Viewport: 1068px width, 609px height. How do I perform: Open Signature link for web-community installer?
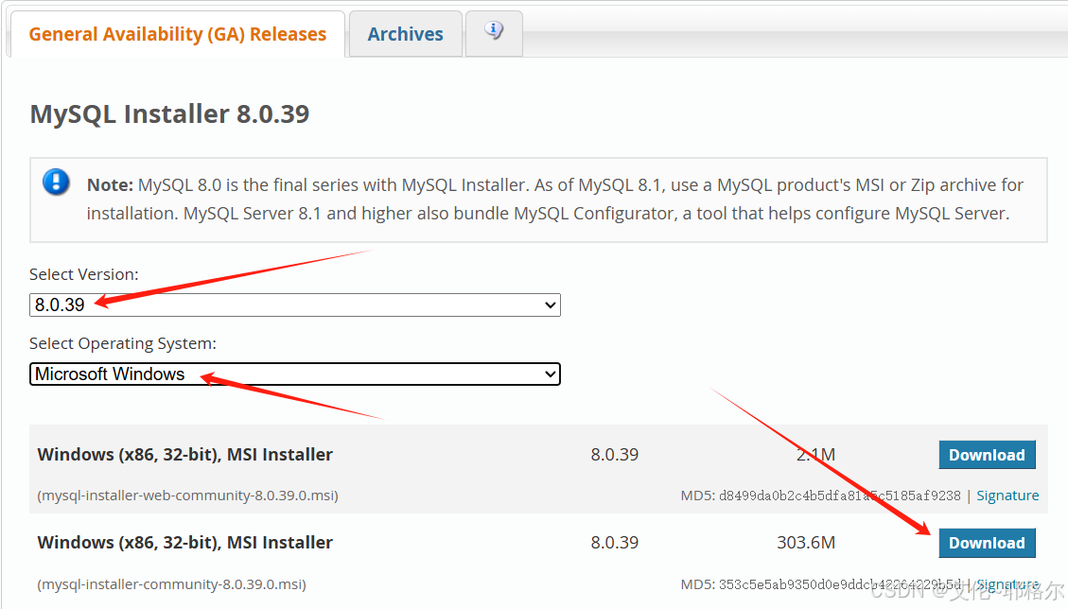pyautogui.click(x=1007, y=496)
